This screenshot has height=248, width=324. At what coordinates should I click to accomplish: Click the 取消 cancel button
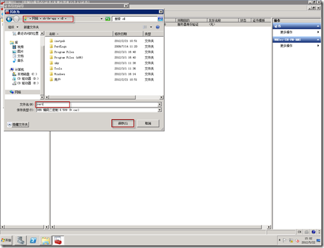pos(148,123)
